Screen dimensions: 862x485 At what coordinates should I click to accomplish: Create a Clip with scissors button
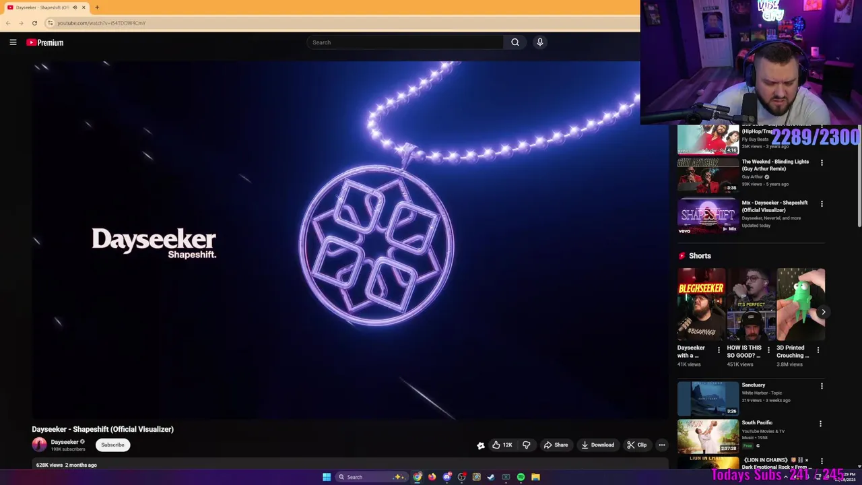click(x=636, y=445)
